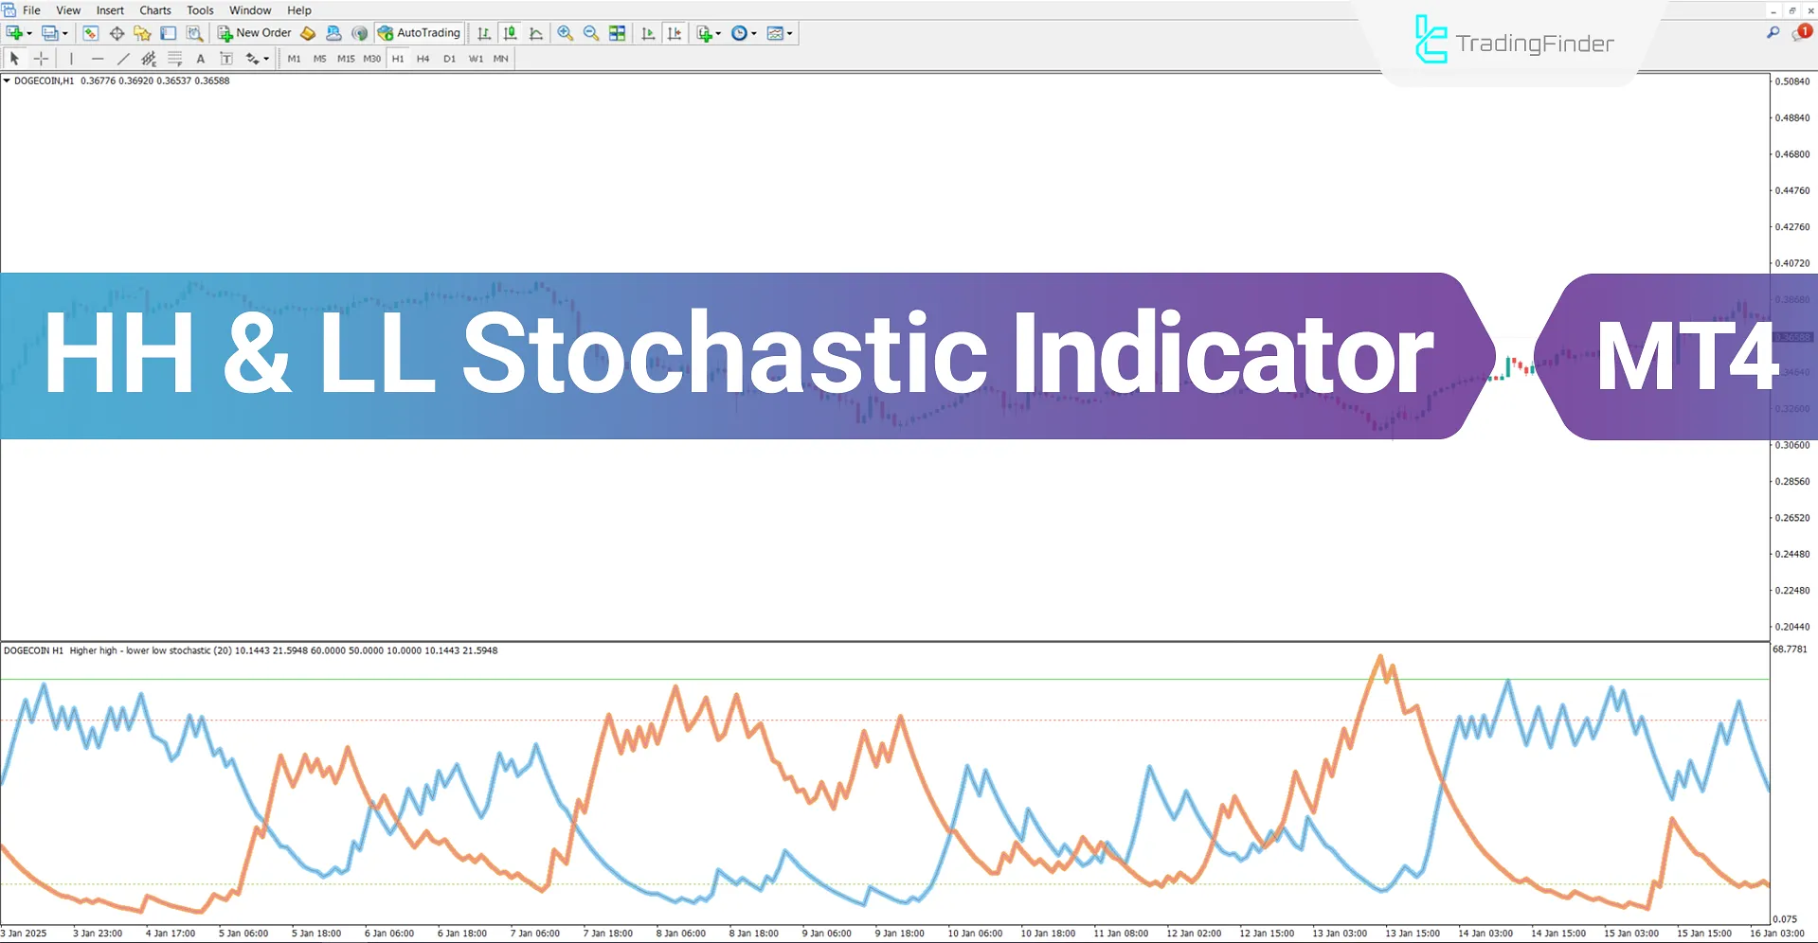This screenshot has height=943, width=1818.
Task: Open the Window menu
Action: (250, 10)
